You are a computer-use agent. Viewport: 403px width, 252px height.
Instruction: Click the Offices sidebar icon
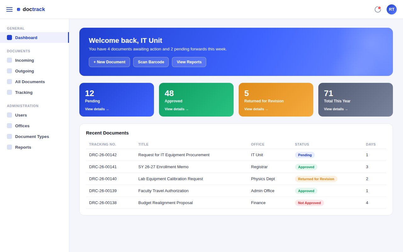click(x=9, y=126)
